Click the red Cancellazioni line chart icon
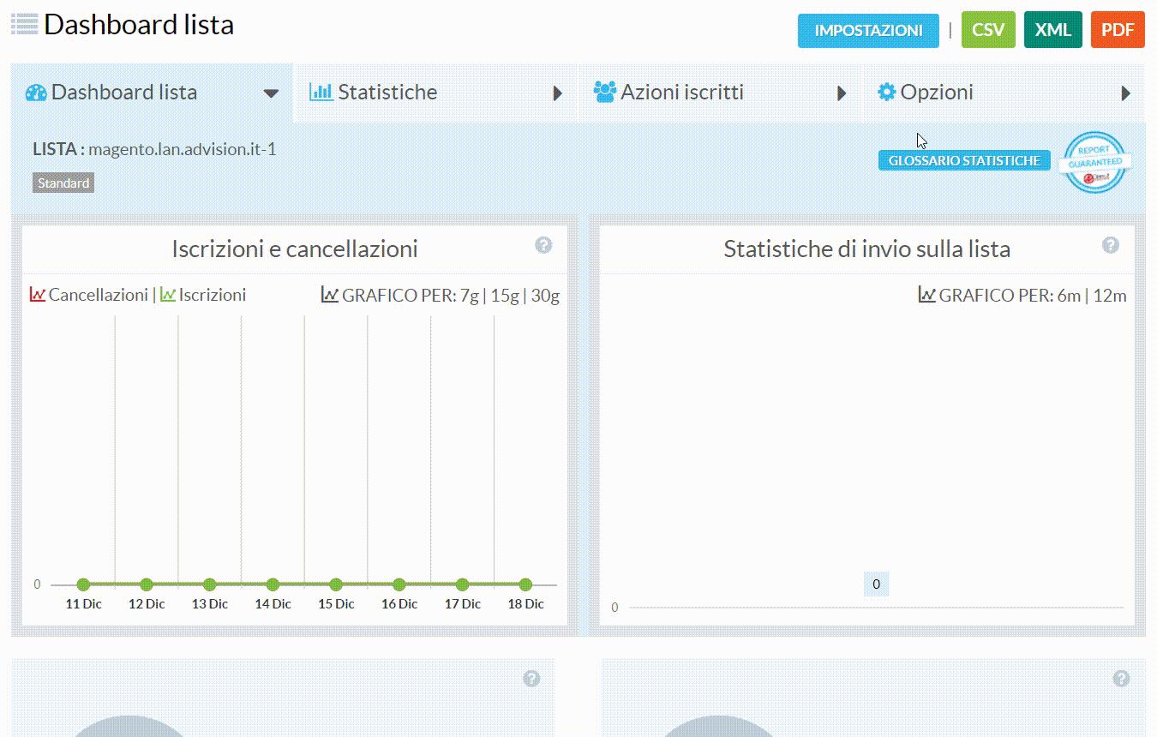 click(38, 294)
